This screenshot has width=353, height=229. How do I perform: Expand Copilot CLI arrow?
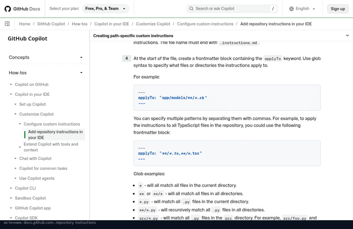(11, 188)
